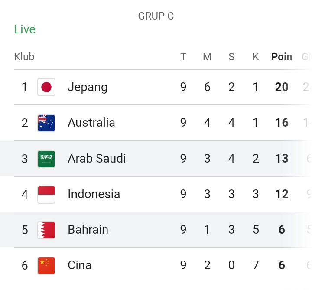312x290 pixels.
Task: Click the Poin column header
Action: click(x=282, y=57)
